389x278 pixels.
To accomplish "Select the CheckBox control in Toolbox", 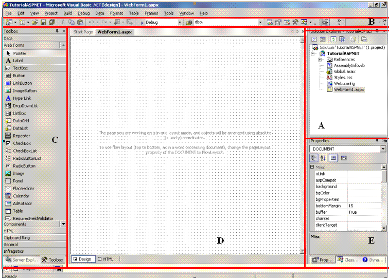I will pyautogui.click(x=35, y=143).
